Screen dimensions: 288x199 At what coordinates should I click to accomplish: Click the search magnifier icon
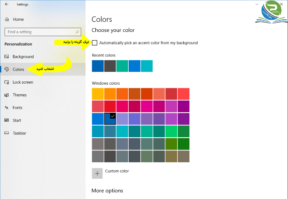[77, 32]
